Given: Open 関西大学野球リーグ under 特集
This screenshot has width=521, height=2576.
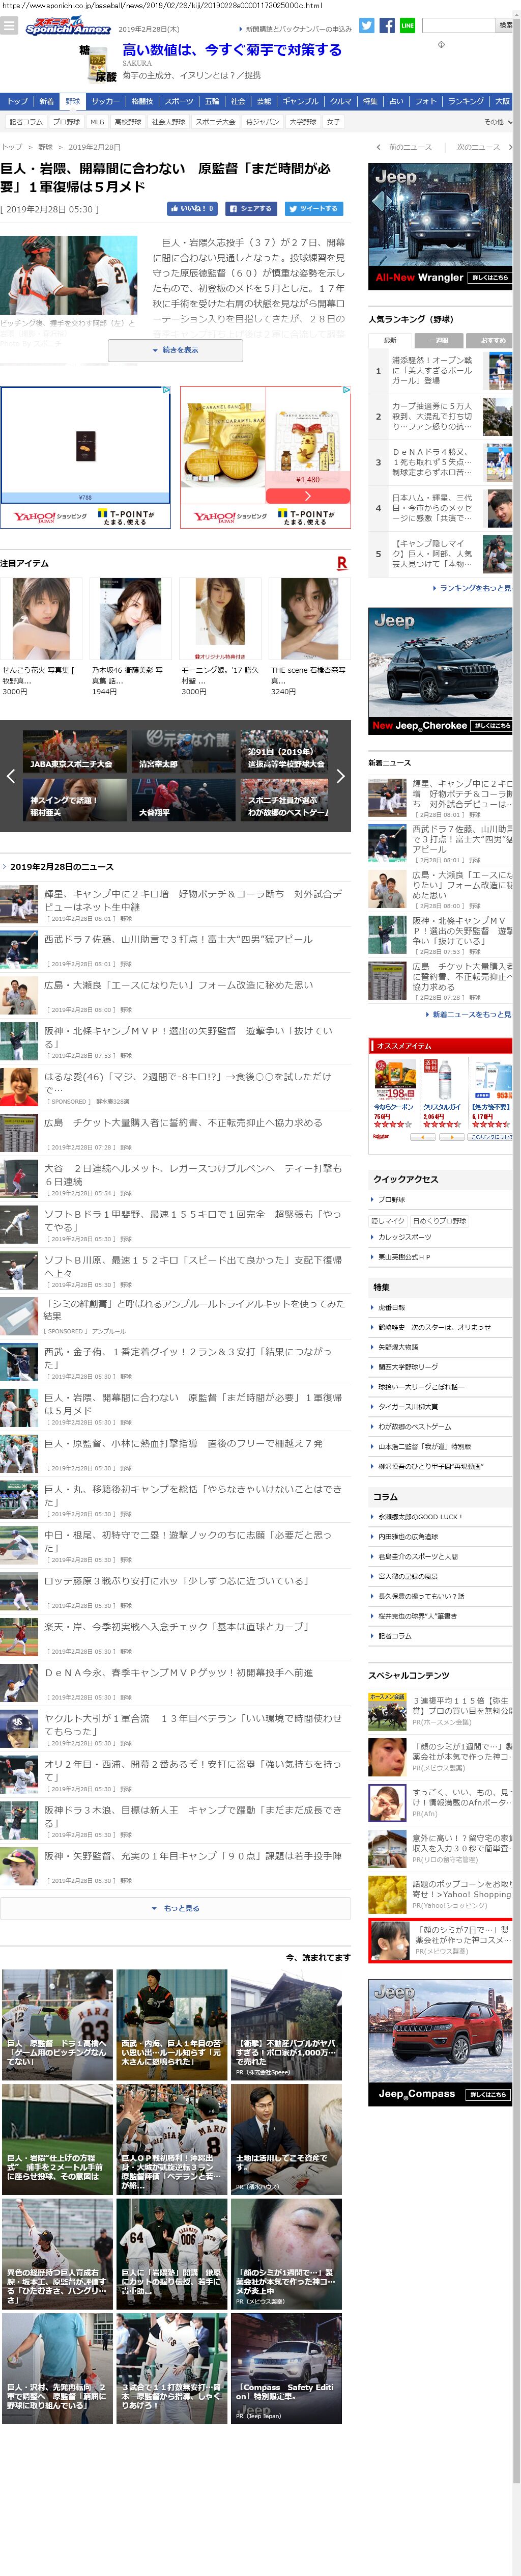Looking at the screenshot, I should [x=407, y=1367].
